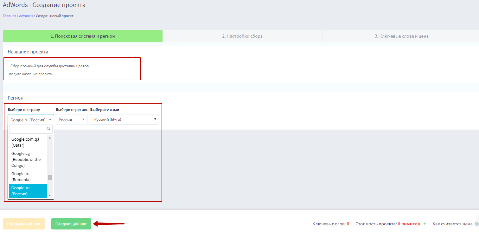Image resolution: width=479 pixels, height=232 pixels.
Task: Click the Стоимость проекта: 0 лимитов text
Action: tap(388, 224)
